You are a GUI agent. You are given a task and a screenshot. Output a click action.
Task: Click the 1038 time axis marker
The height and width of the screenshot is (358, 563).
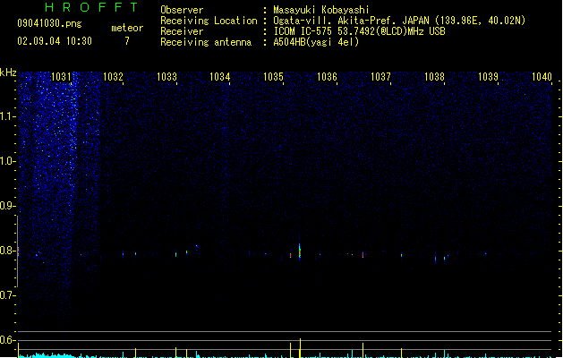434,77
